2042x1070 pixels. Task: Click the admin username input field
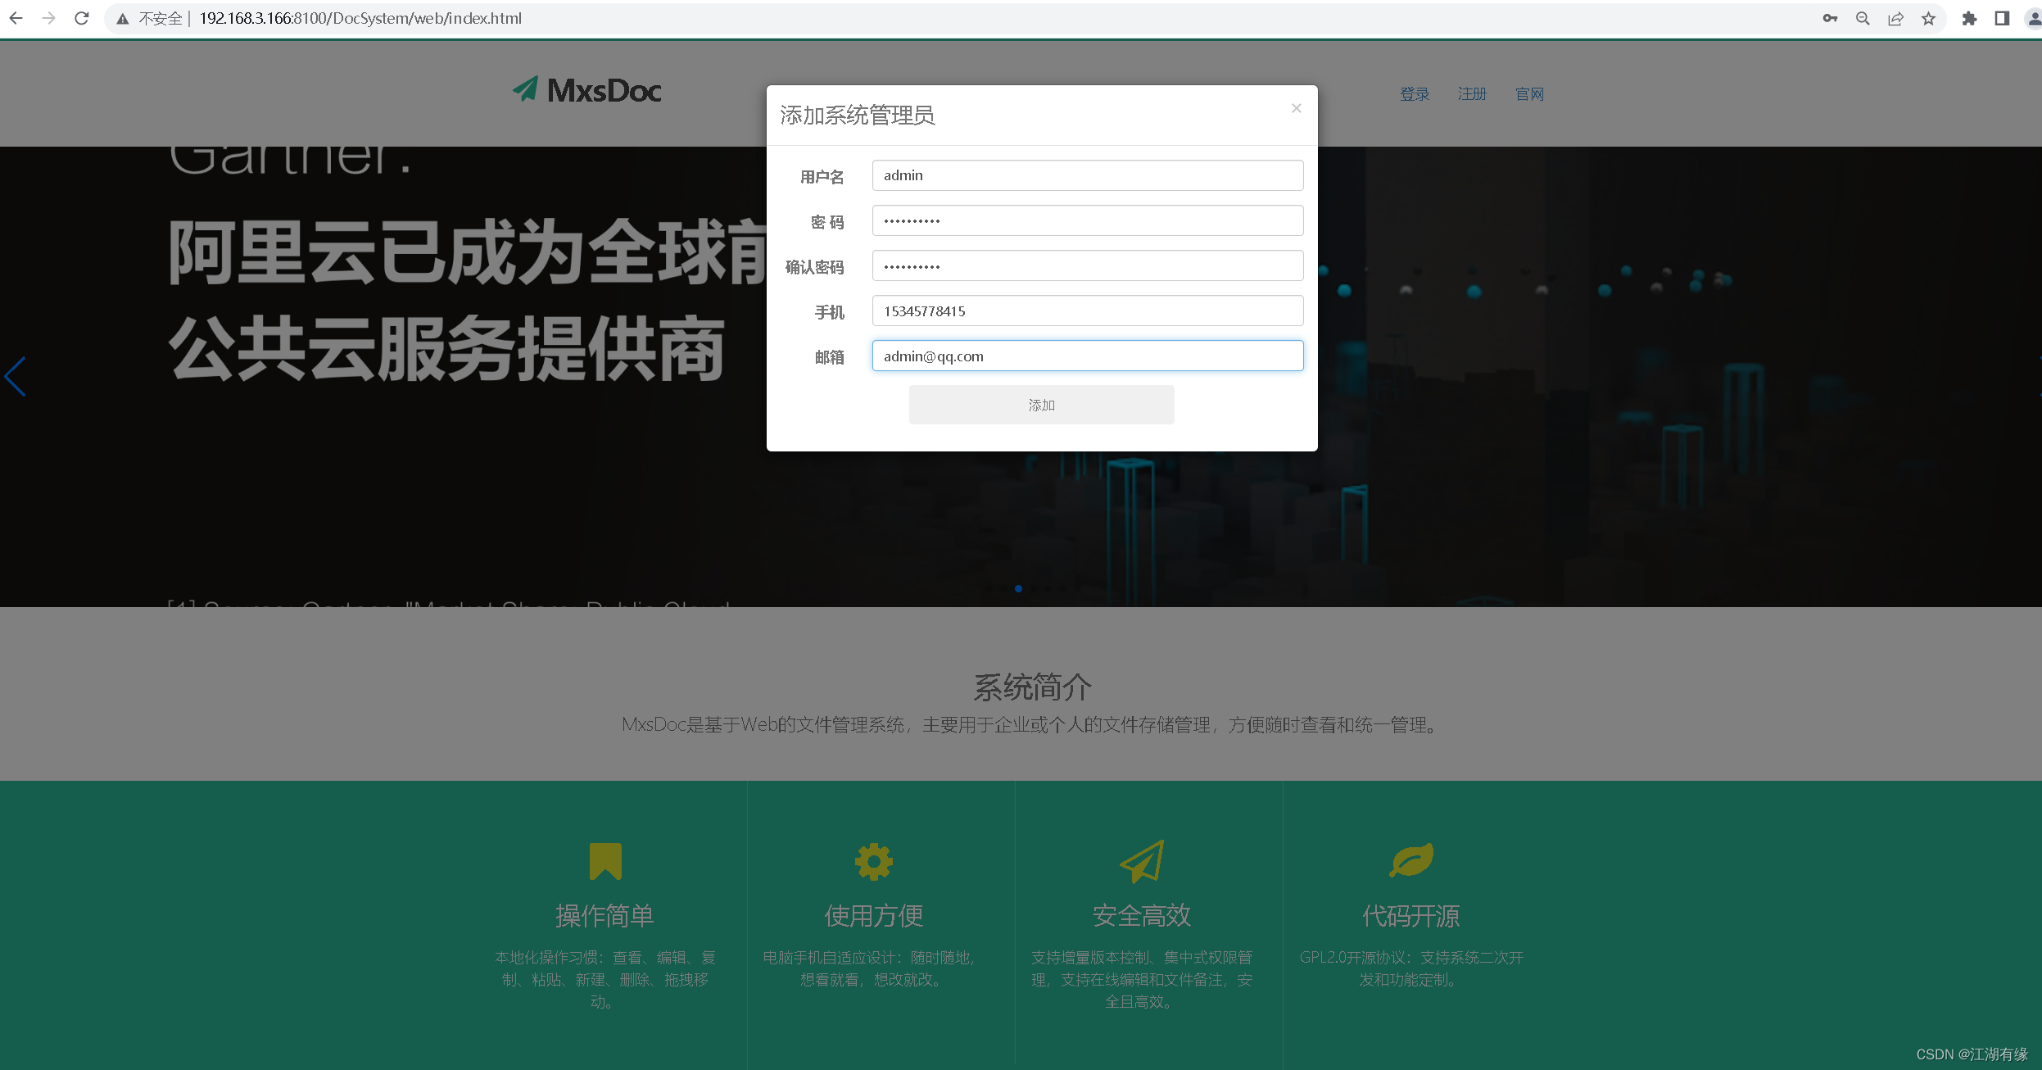click(1086, 175)
